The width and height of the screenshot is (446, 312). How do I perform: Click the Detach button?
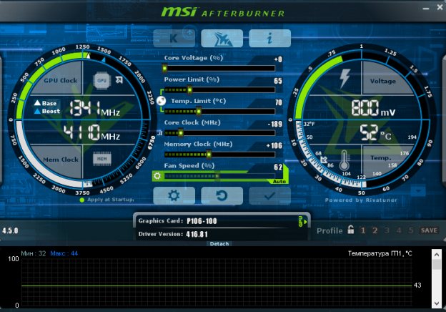point(219,244)
